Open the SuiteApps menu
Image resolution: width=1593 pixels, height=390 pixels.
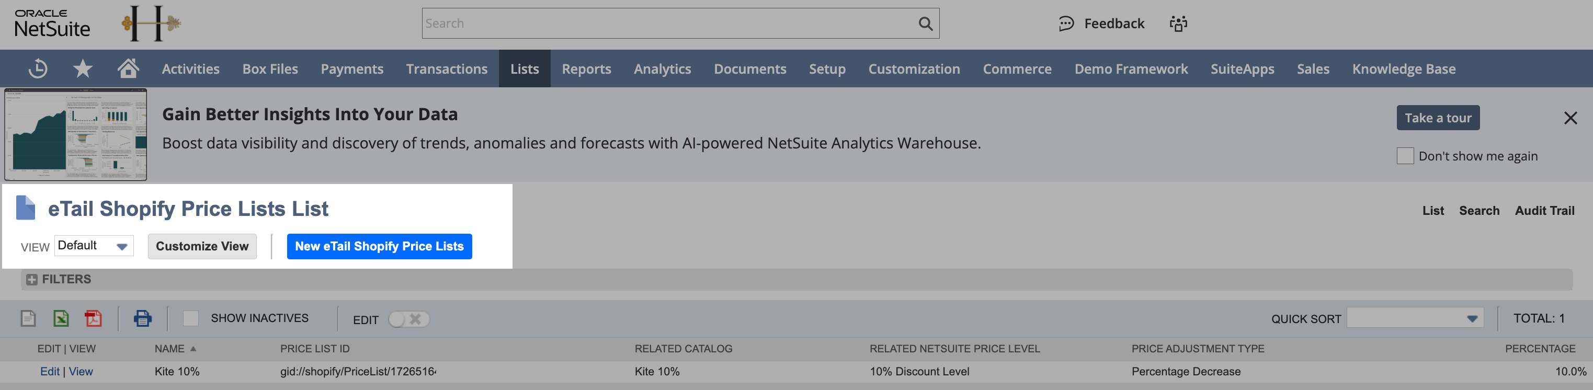[1243, 68]
